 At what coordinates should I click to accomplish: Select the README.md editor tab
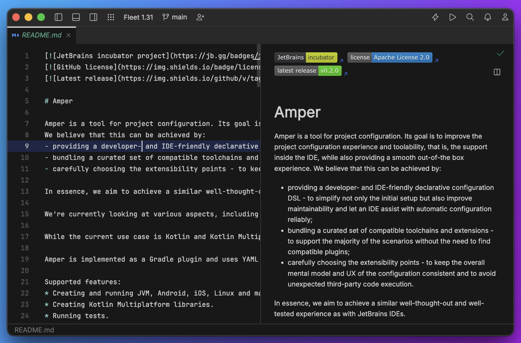(41, 35)
